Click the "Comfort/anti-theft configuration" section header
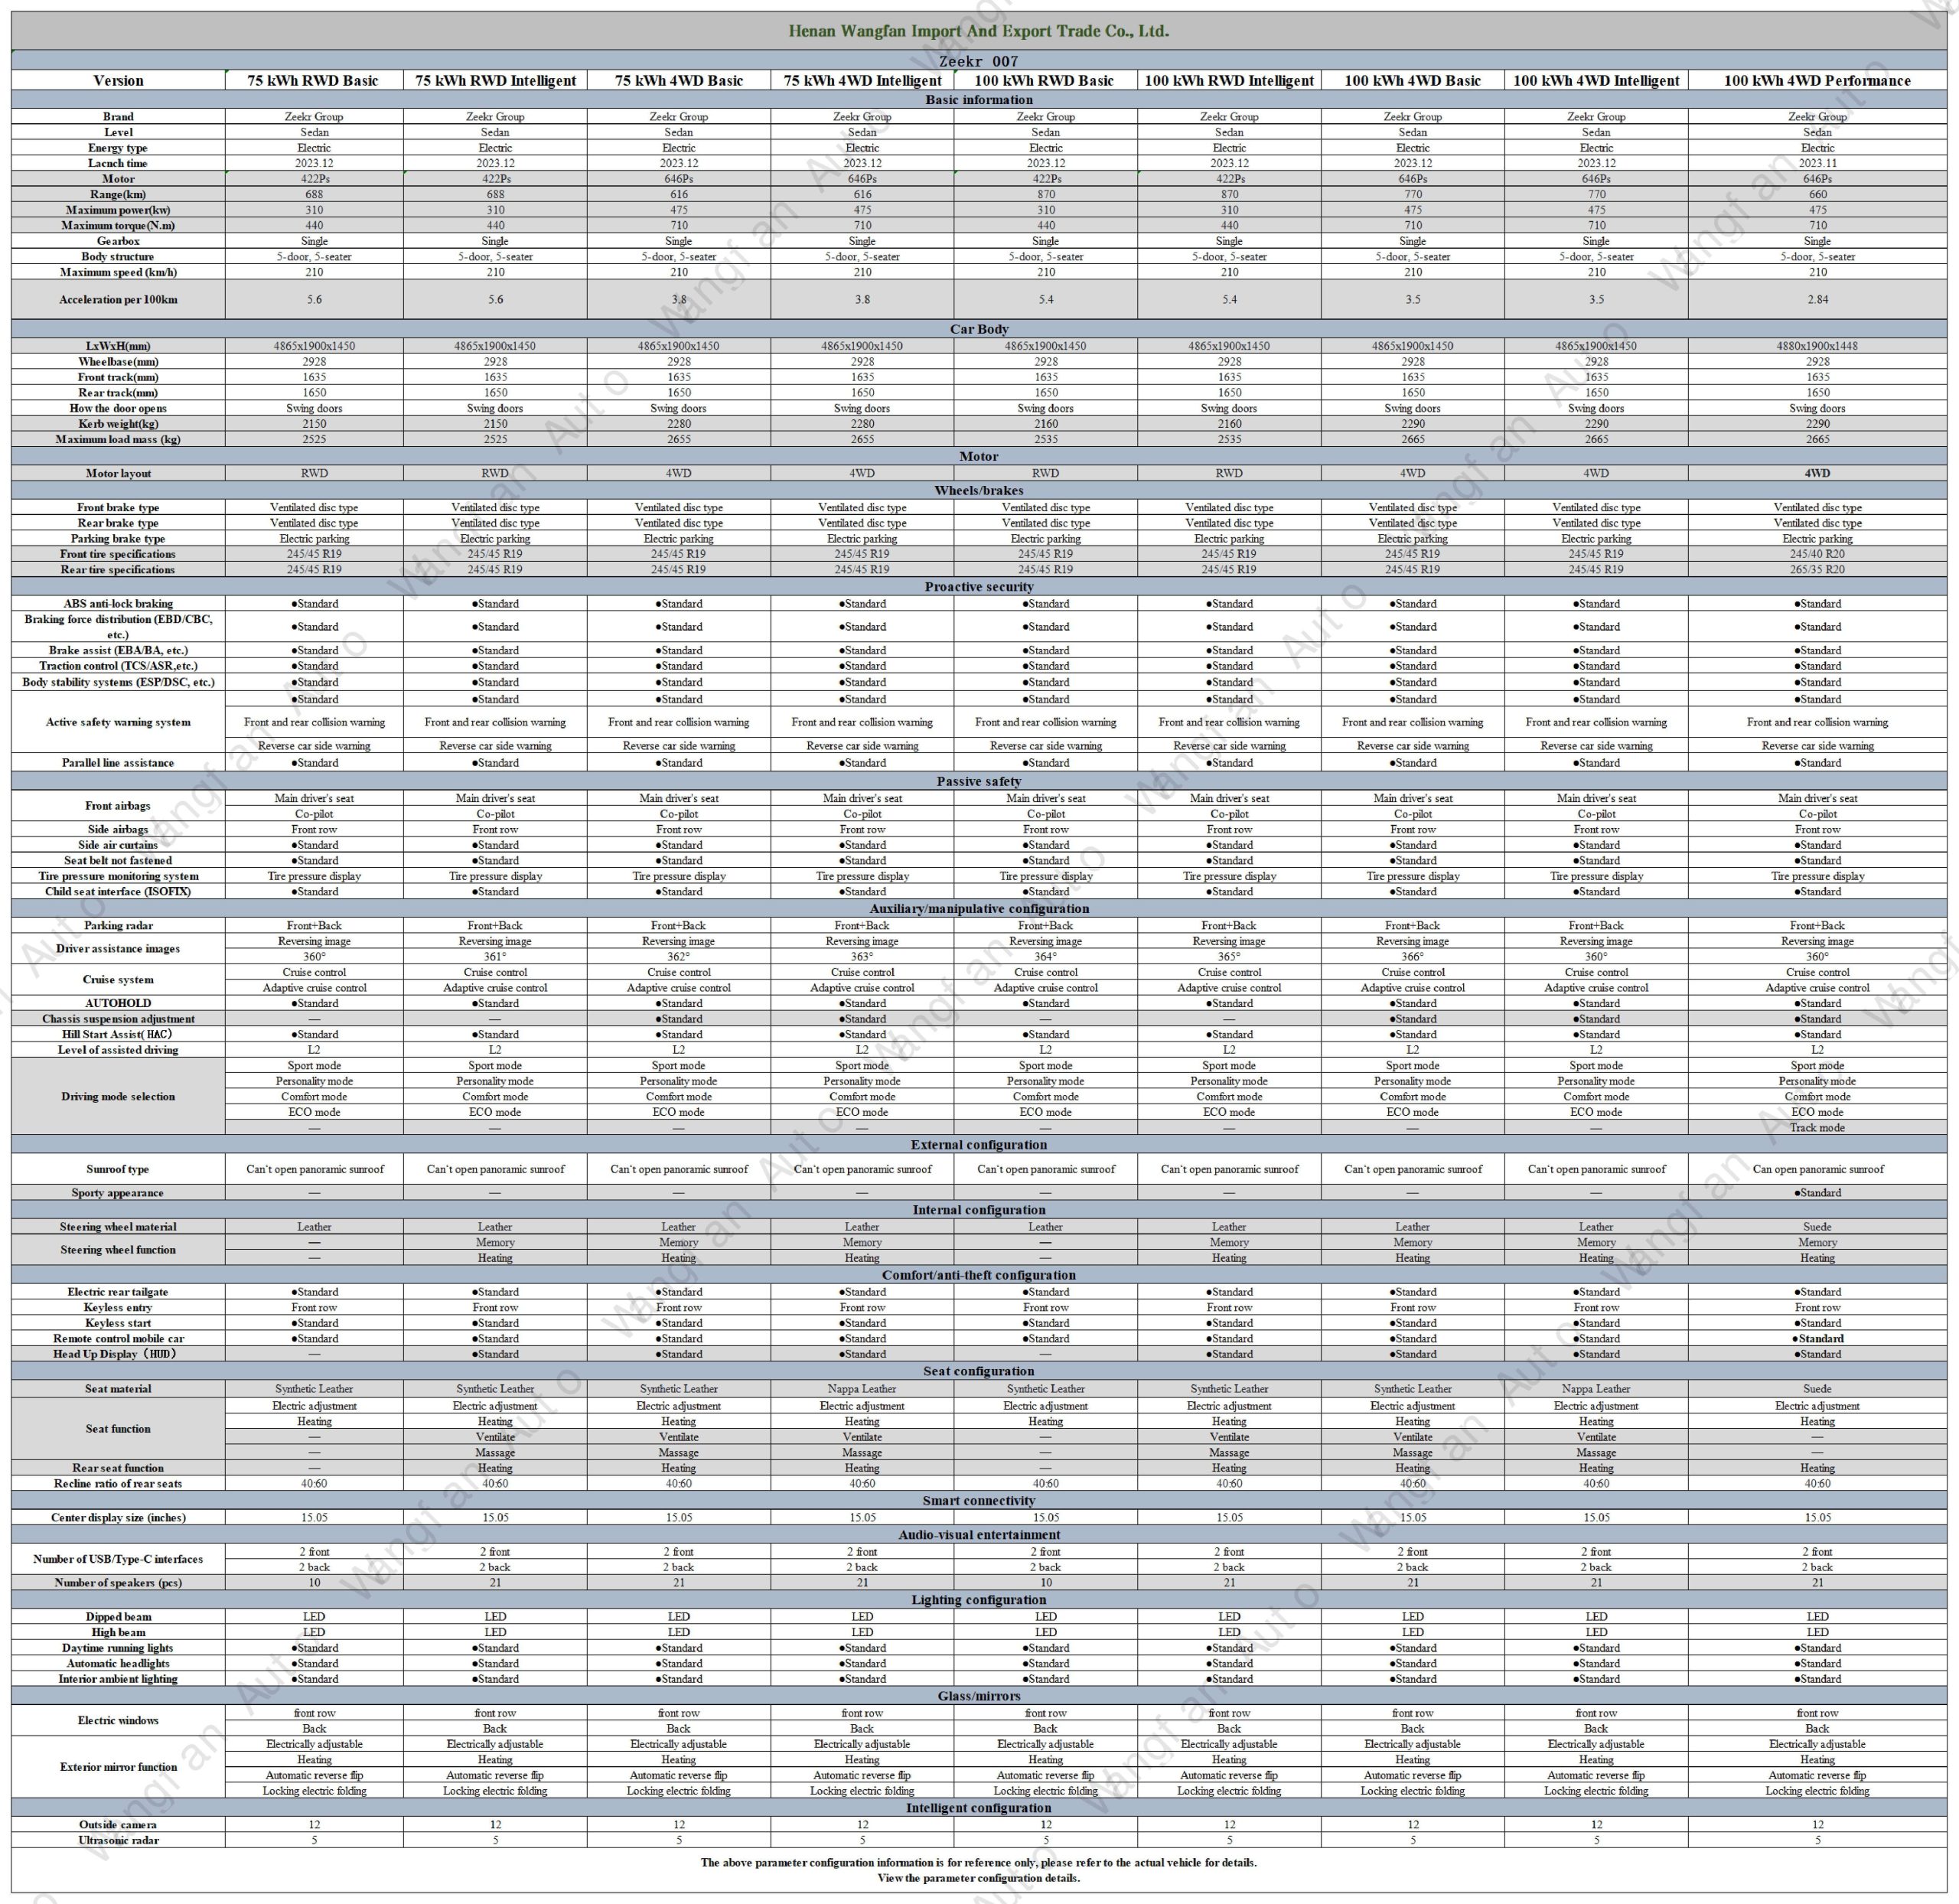This screenshot has height=1904, width=1959. pyautogui.click(x=978, y=1274)
